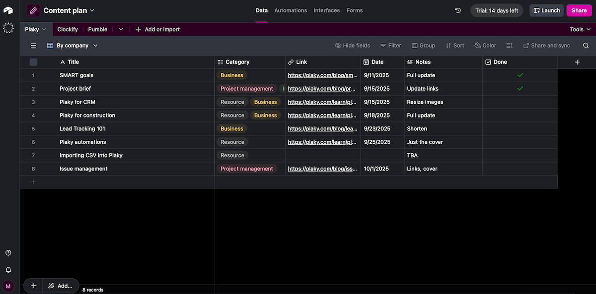Open the record Color settings

(485, 45)
